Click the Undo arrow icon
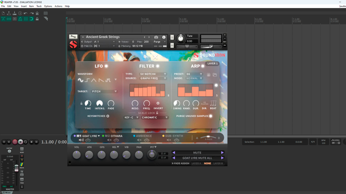The image size is (346, 194). (26, 13)
